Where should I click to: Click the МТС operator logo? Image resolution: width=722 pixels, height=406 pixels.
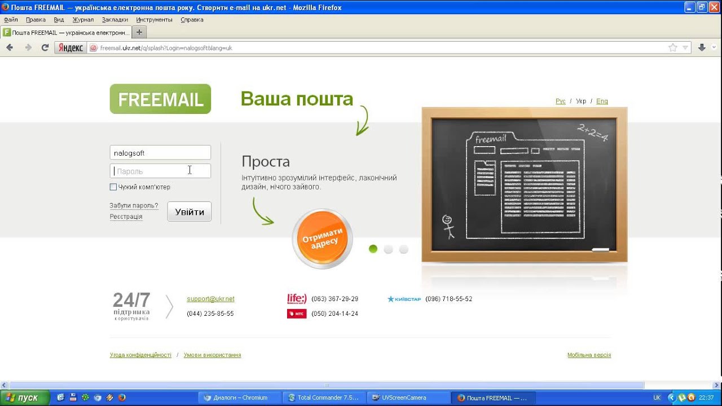(297, 314)
